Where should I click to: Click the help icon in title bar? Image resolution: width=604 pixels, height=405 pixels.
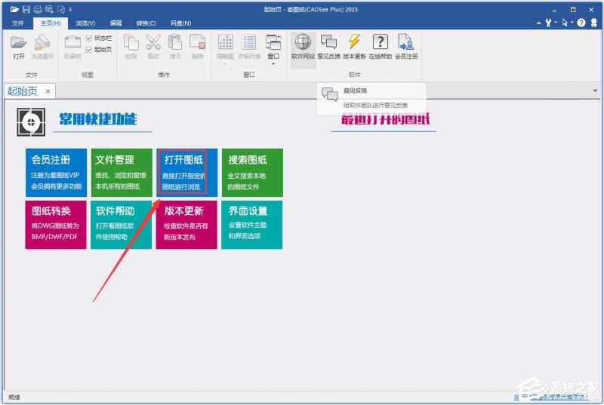(x=581, y=23)
